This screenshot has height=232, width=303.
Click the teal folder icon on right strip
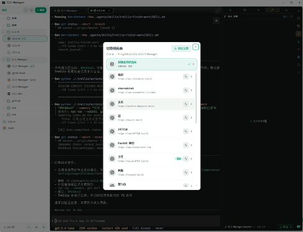coord(299,64)
